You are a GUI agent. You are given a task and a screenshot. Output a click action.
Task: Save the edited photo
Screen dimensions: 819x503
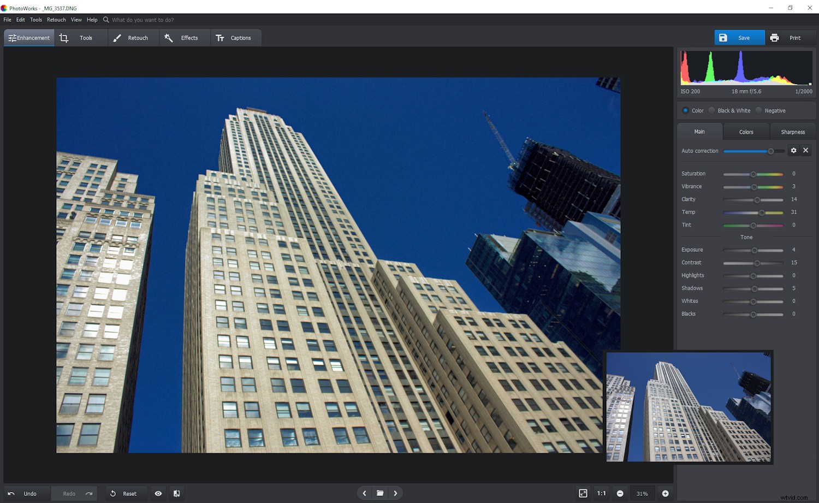(x=739, y=38)
